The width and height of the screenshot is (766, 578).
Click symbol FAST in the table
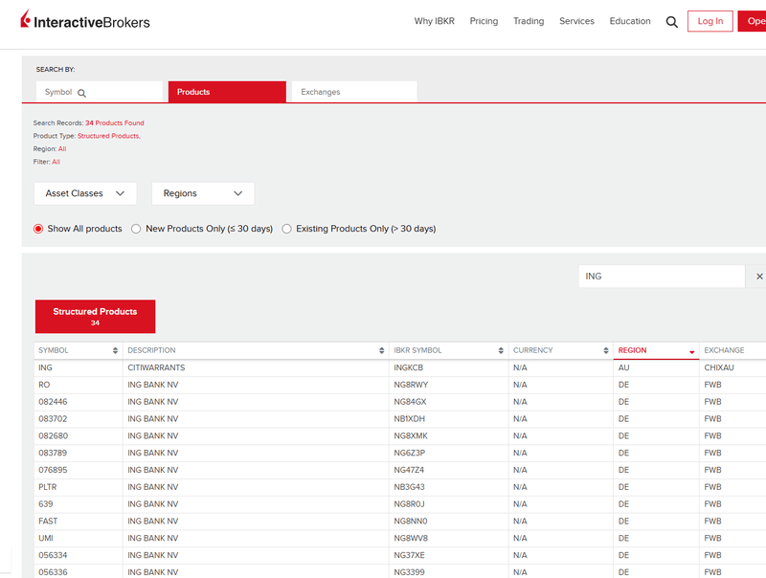[48, 522]
